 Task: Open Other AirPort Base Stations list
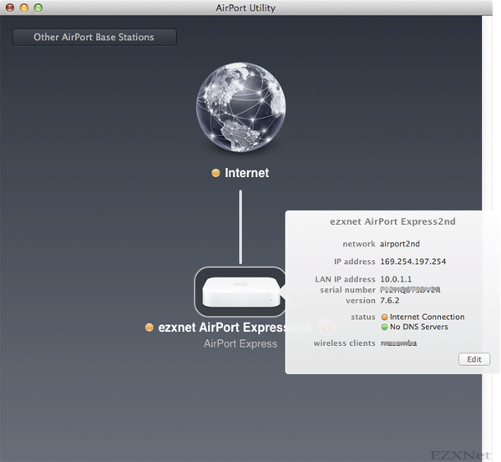94,37
